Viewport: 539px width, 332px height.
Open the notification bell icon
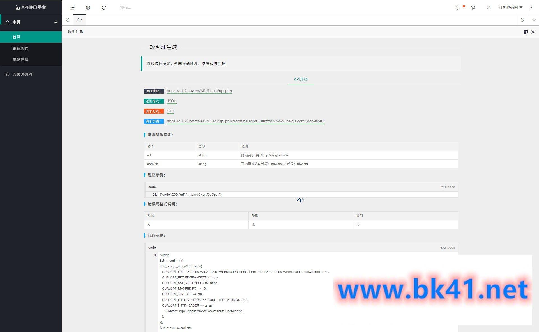pyautogui.click(x=457, y=8)
